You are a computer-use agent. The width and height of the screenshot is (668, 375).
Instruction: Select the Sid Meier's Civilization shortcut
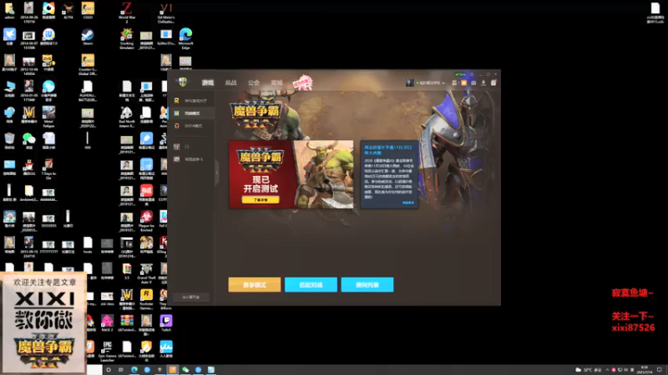pyautogui.click(x=166, y=12)
